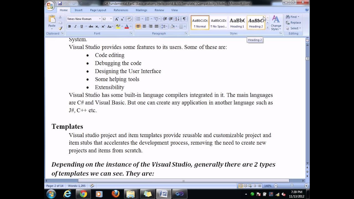Apply the Normal style
The image size is (354, 199).
pos(200,22)
